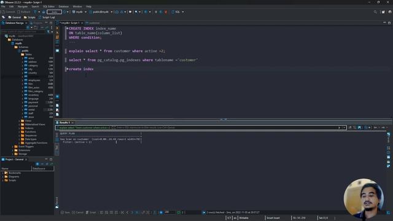Open the Window menu
393x221 pixels.
click(77, 7)
